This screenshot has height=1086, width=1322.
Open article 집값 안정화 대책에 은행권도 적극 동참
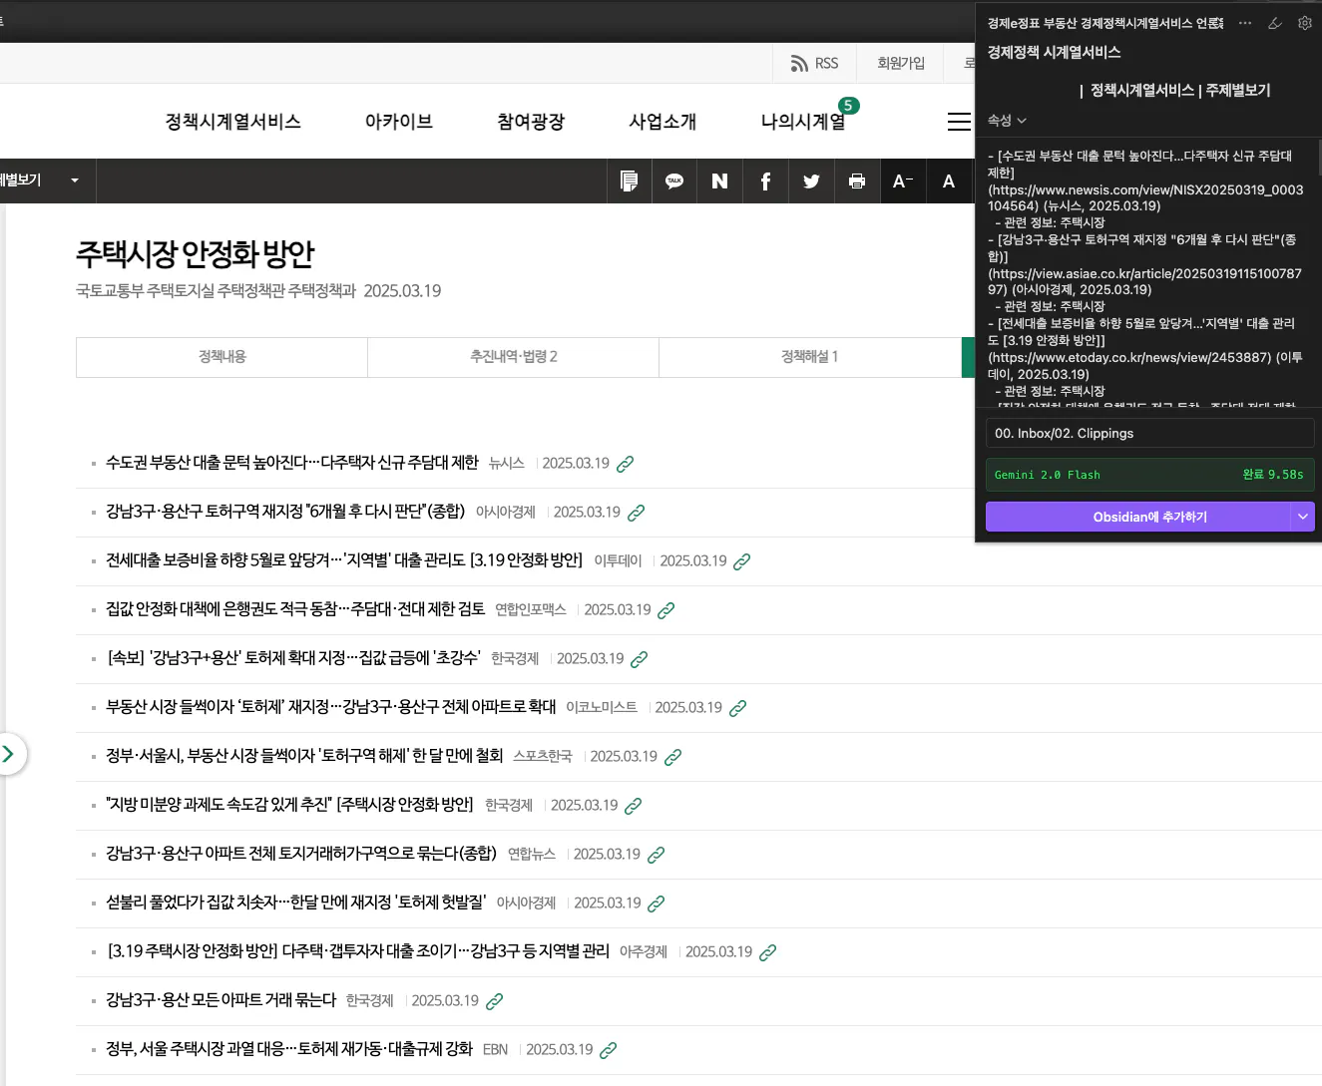(295, 609)
